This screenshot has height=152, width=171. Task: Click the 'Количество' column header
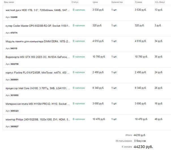(x=117, y=2)
